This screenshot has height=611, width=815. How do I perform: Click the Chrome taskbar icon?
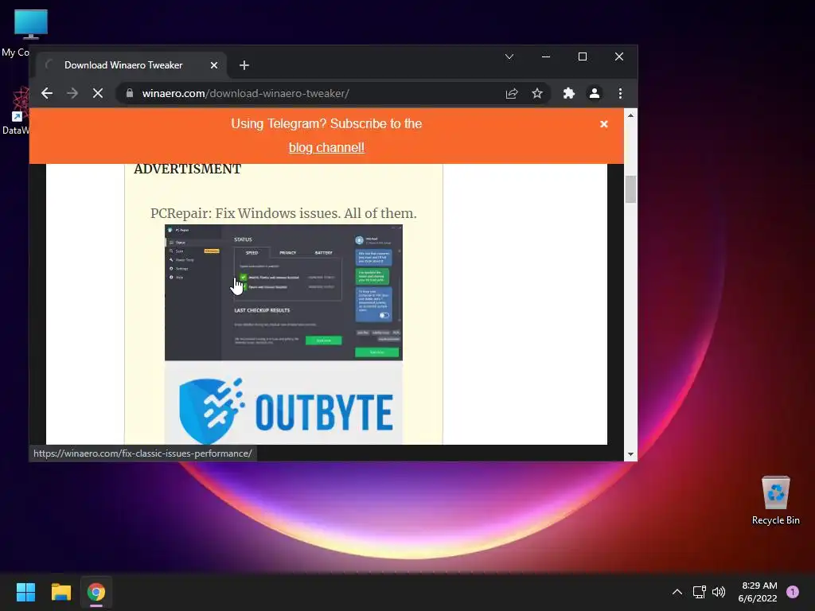[x=96, y=592]
